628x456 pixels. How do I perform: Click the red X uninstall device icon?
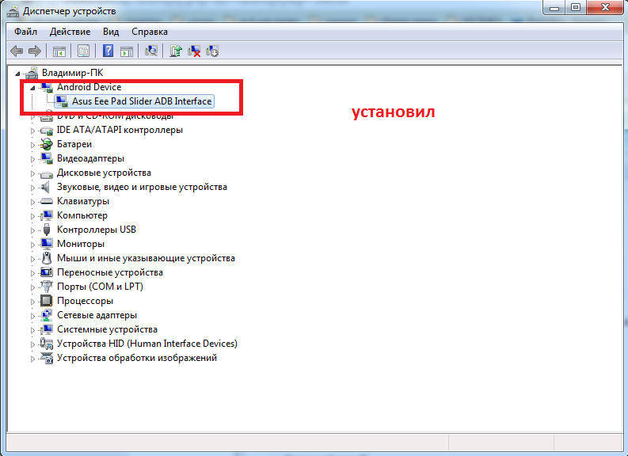(194, 51)
